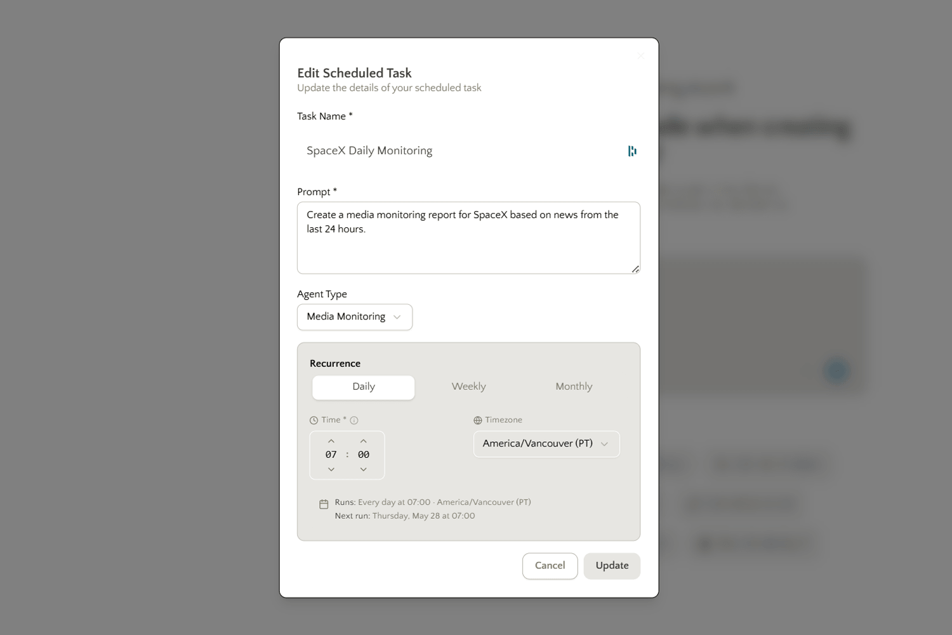Screen dimensions: 952x635
Task: Click the Update button
Action: click(612, 566)
